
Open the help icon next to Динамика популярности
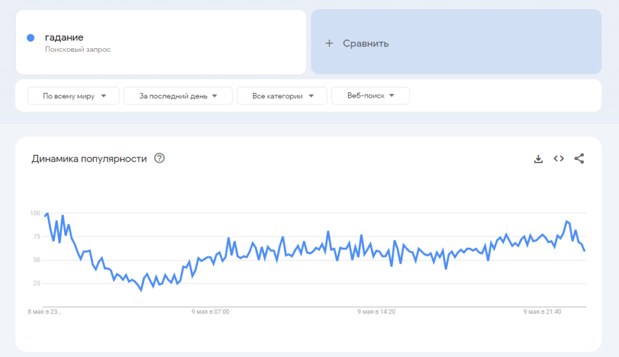[x=160, y=158]
